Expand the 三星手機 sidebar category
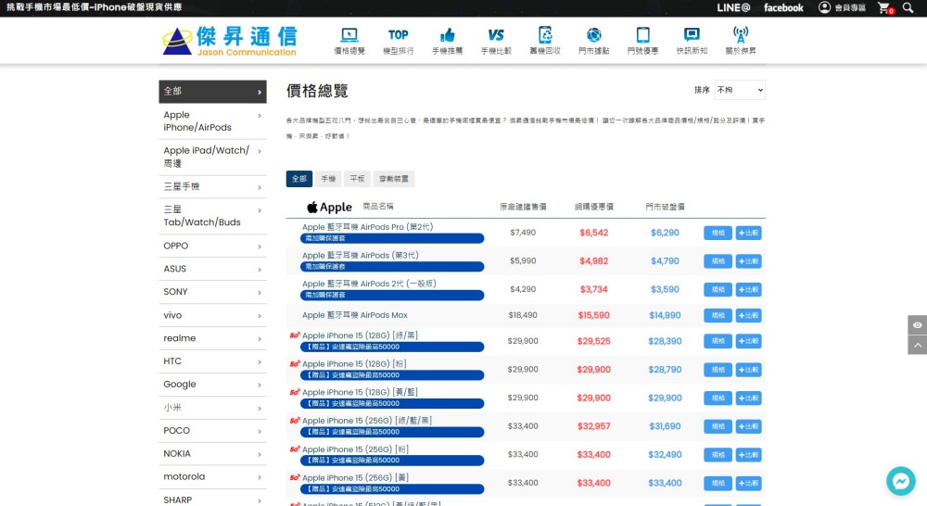Image resolution: width=927 pixels, height=506 pixels. (213, 187)
